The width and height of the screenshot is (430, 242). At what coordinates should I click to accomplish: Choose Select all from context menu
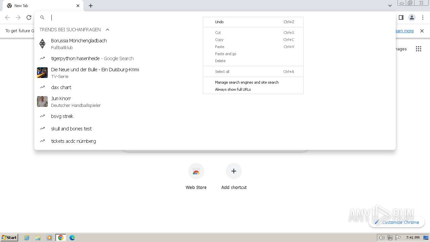253,72
